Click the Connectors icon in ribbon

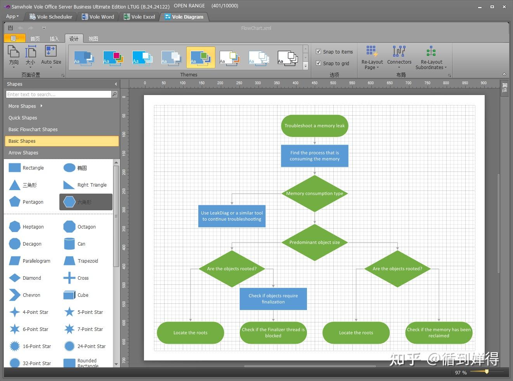click(x=399, y=52)
